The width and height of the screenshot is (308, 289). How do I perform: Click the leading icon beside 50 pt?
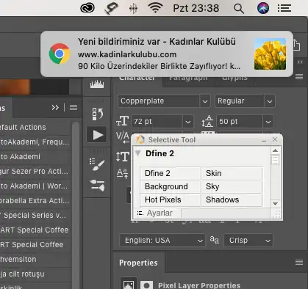[x=207, y=121]
